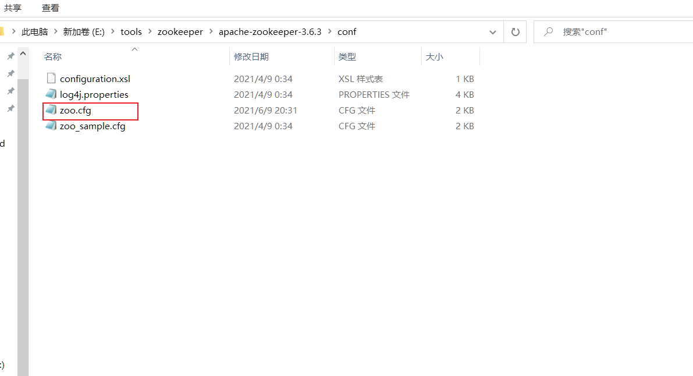The width and height of the screenshot is (693, 376).
Task: Open the address bar history dropdown
Action: 493,32
